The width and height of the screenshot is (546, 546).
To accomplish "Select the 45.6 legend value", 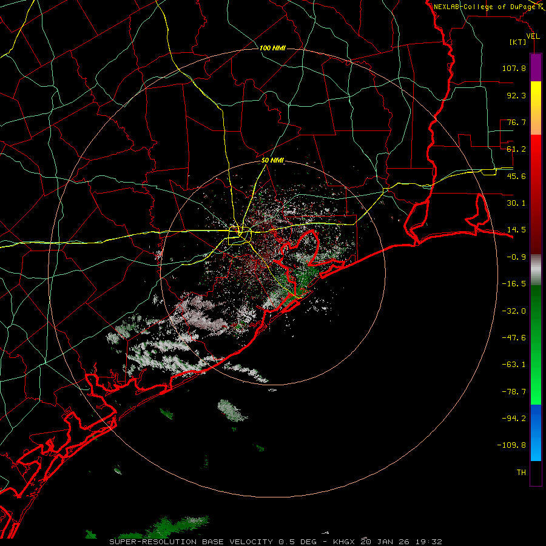I will click(x=516, y=176).
